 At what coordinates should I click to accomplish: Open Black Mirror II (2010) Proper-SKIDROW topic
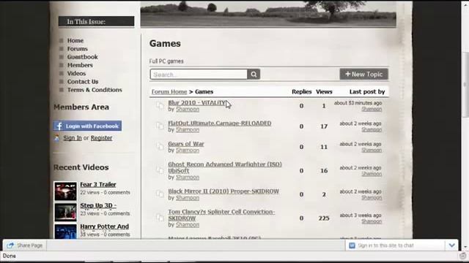tap(224, 191)
